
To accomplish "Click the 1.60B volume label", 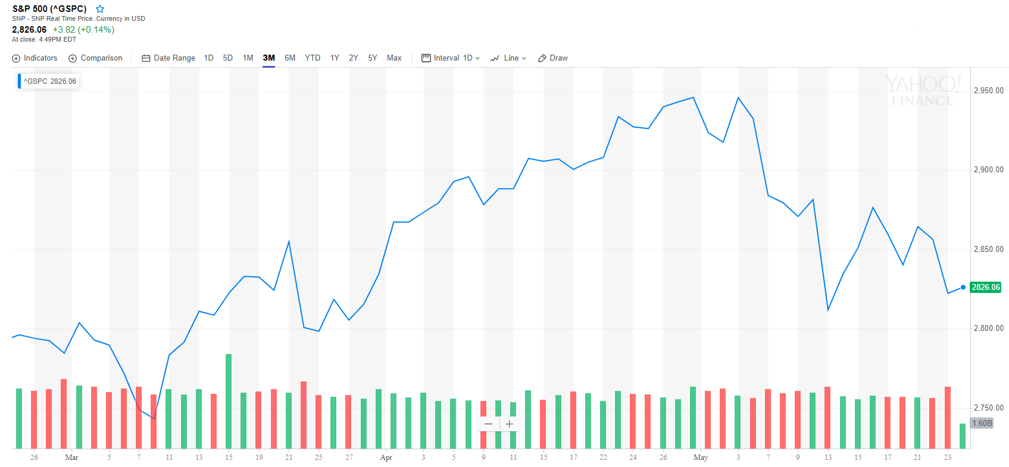I will 980,423.
